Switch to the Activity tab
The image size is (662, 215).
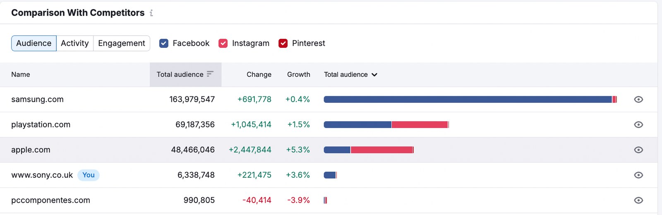pos(75,43)
